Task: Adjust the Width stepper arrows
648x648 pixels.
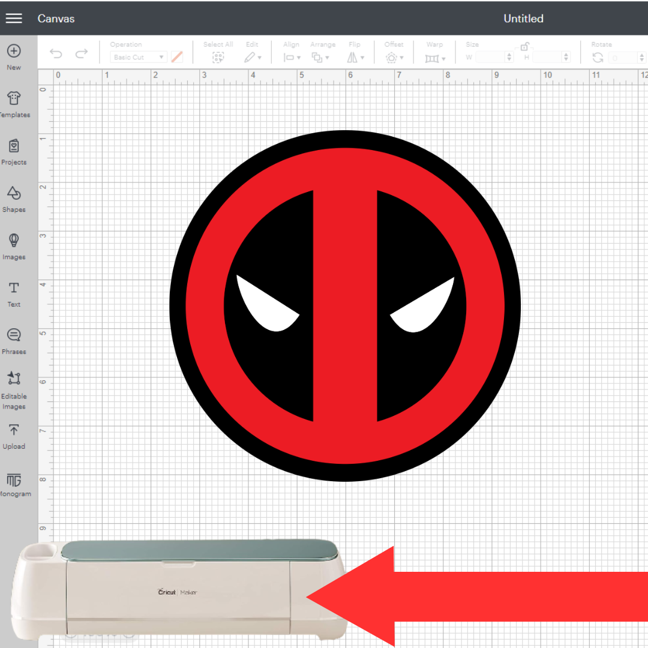Action: [509, 57]
